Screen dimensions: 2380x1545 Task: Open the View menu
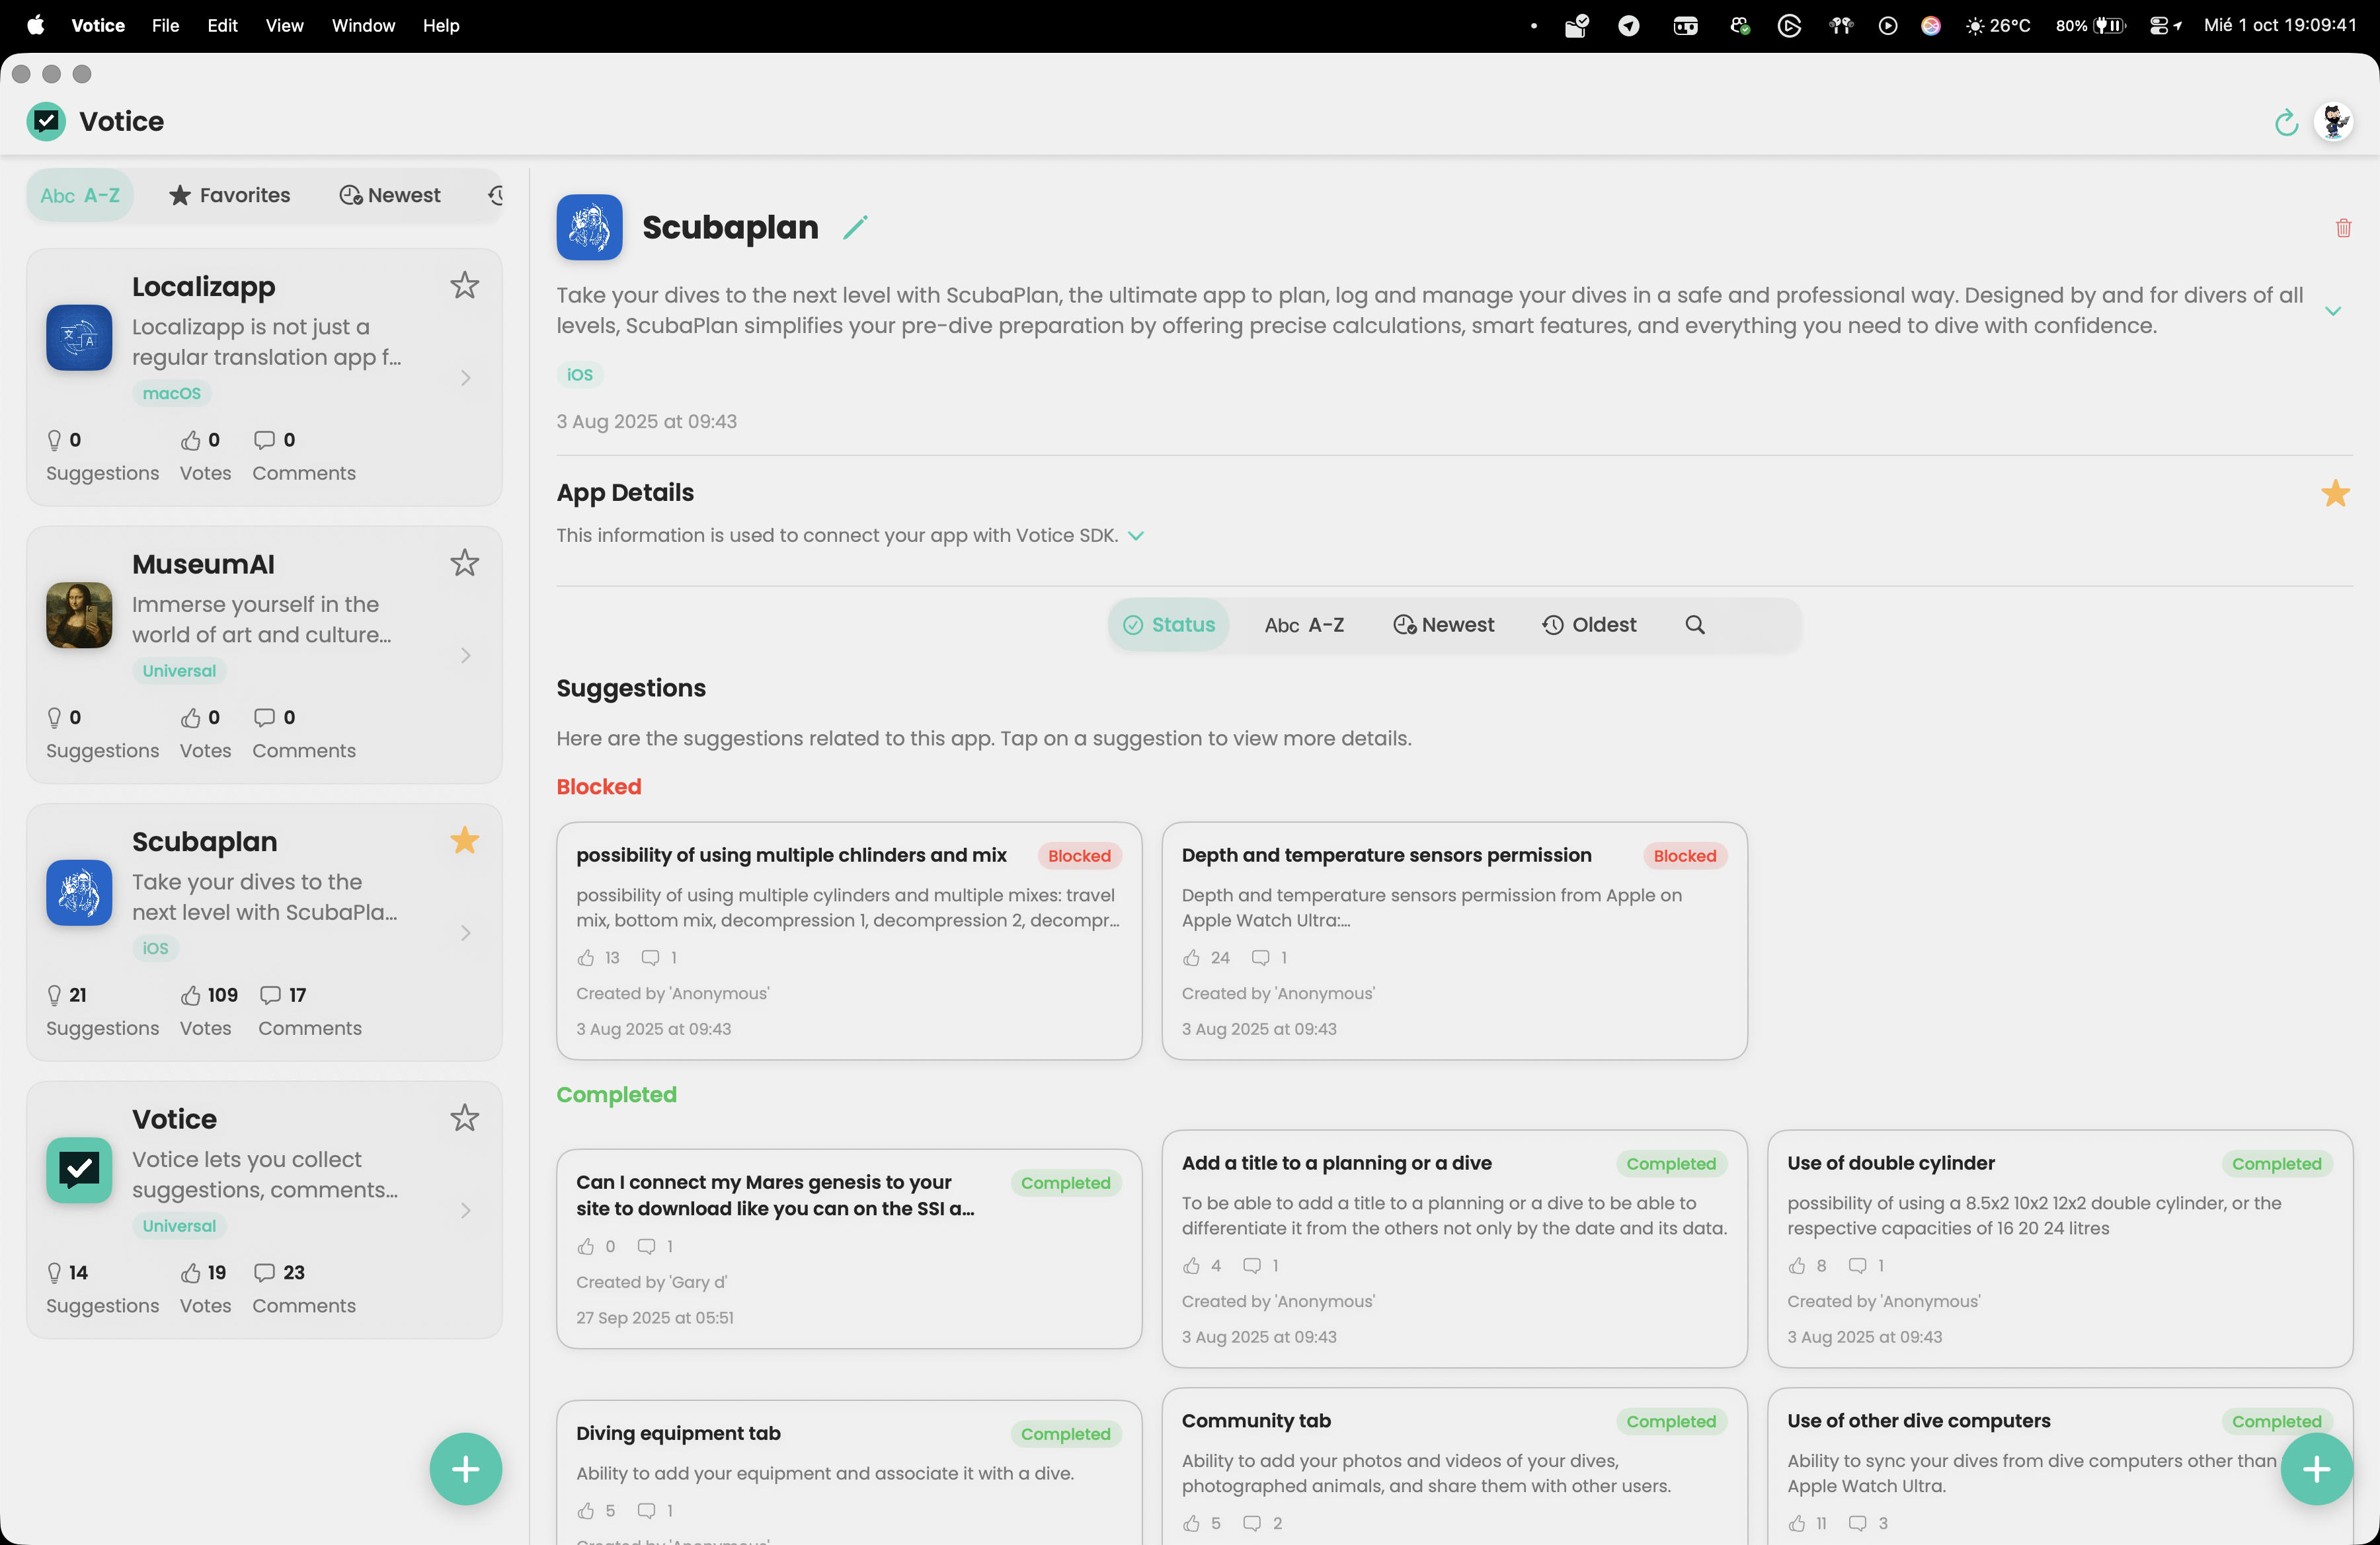[283, 26]
